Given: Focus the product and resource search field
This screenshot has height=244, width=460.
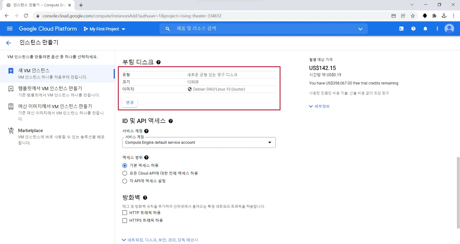Looking at the screenshot, I should point(264,28).
